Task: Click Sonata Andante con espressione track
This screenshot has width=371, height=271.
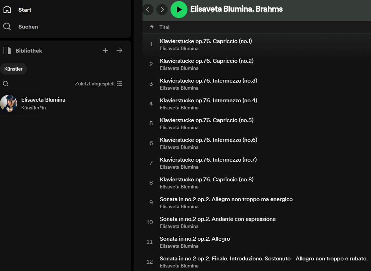Action: coord(218,219)
